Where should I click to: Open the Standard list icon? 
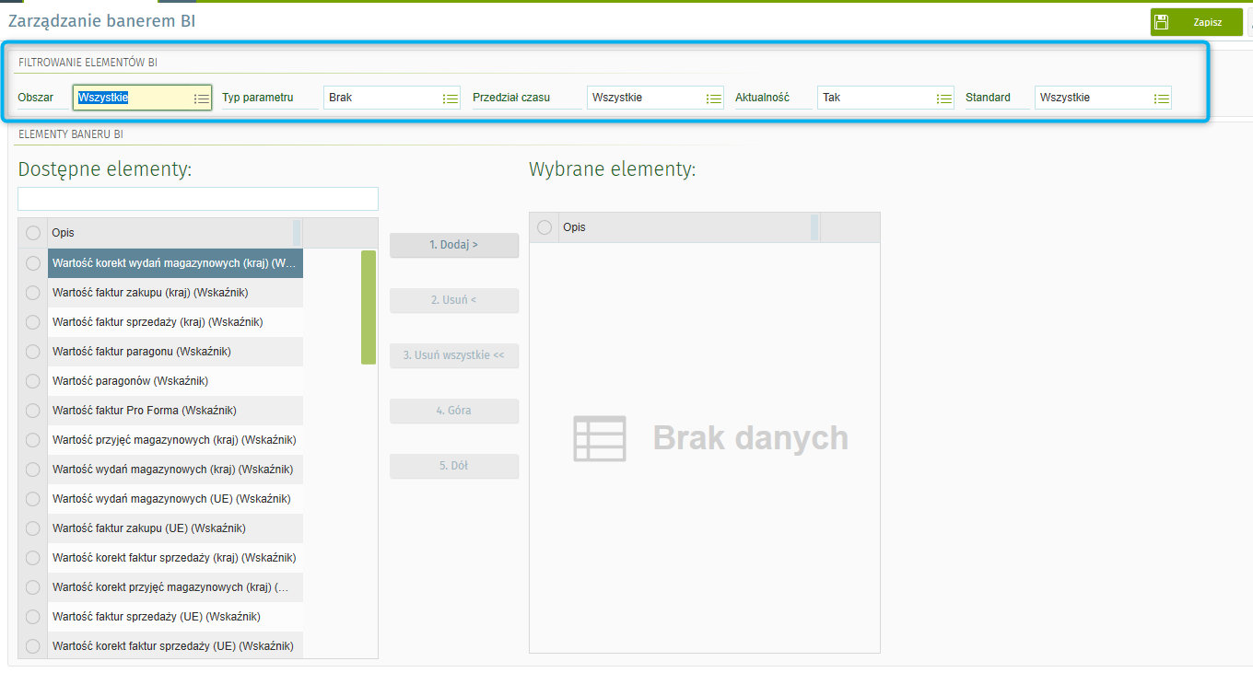[1161, 99]
